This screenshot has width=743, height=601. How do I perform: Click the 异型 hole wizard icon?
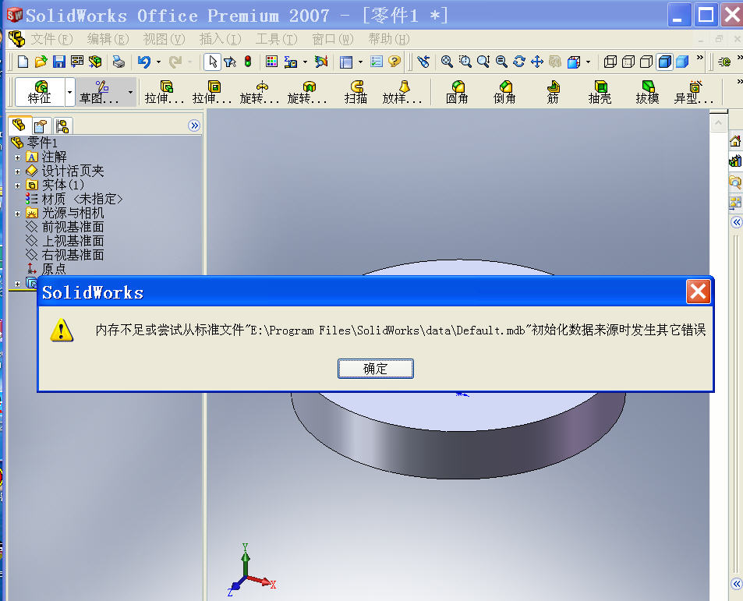pos(694,92)
